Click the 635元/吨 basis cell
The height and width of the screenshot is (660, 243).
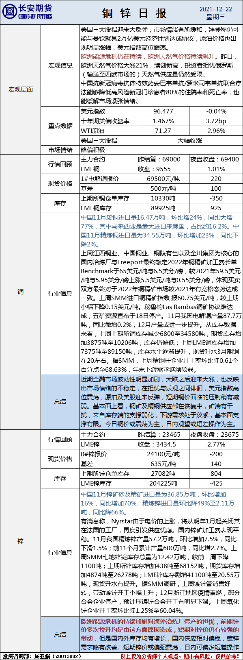pyautogui.click(x=163, y=464)
